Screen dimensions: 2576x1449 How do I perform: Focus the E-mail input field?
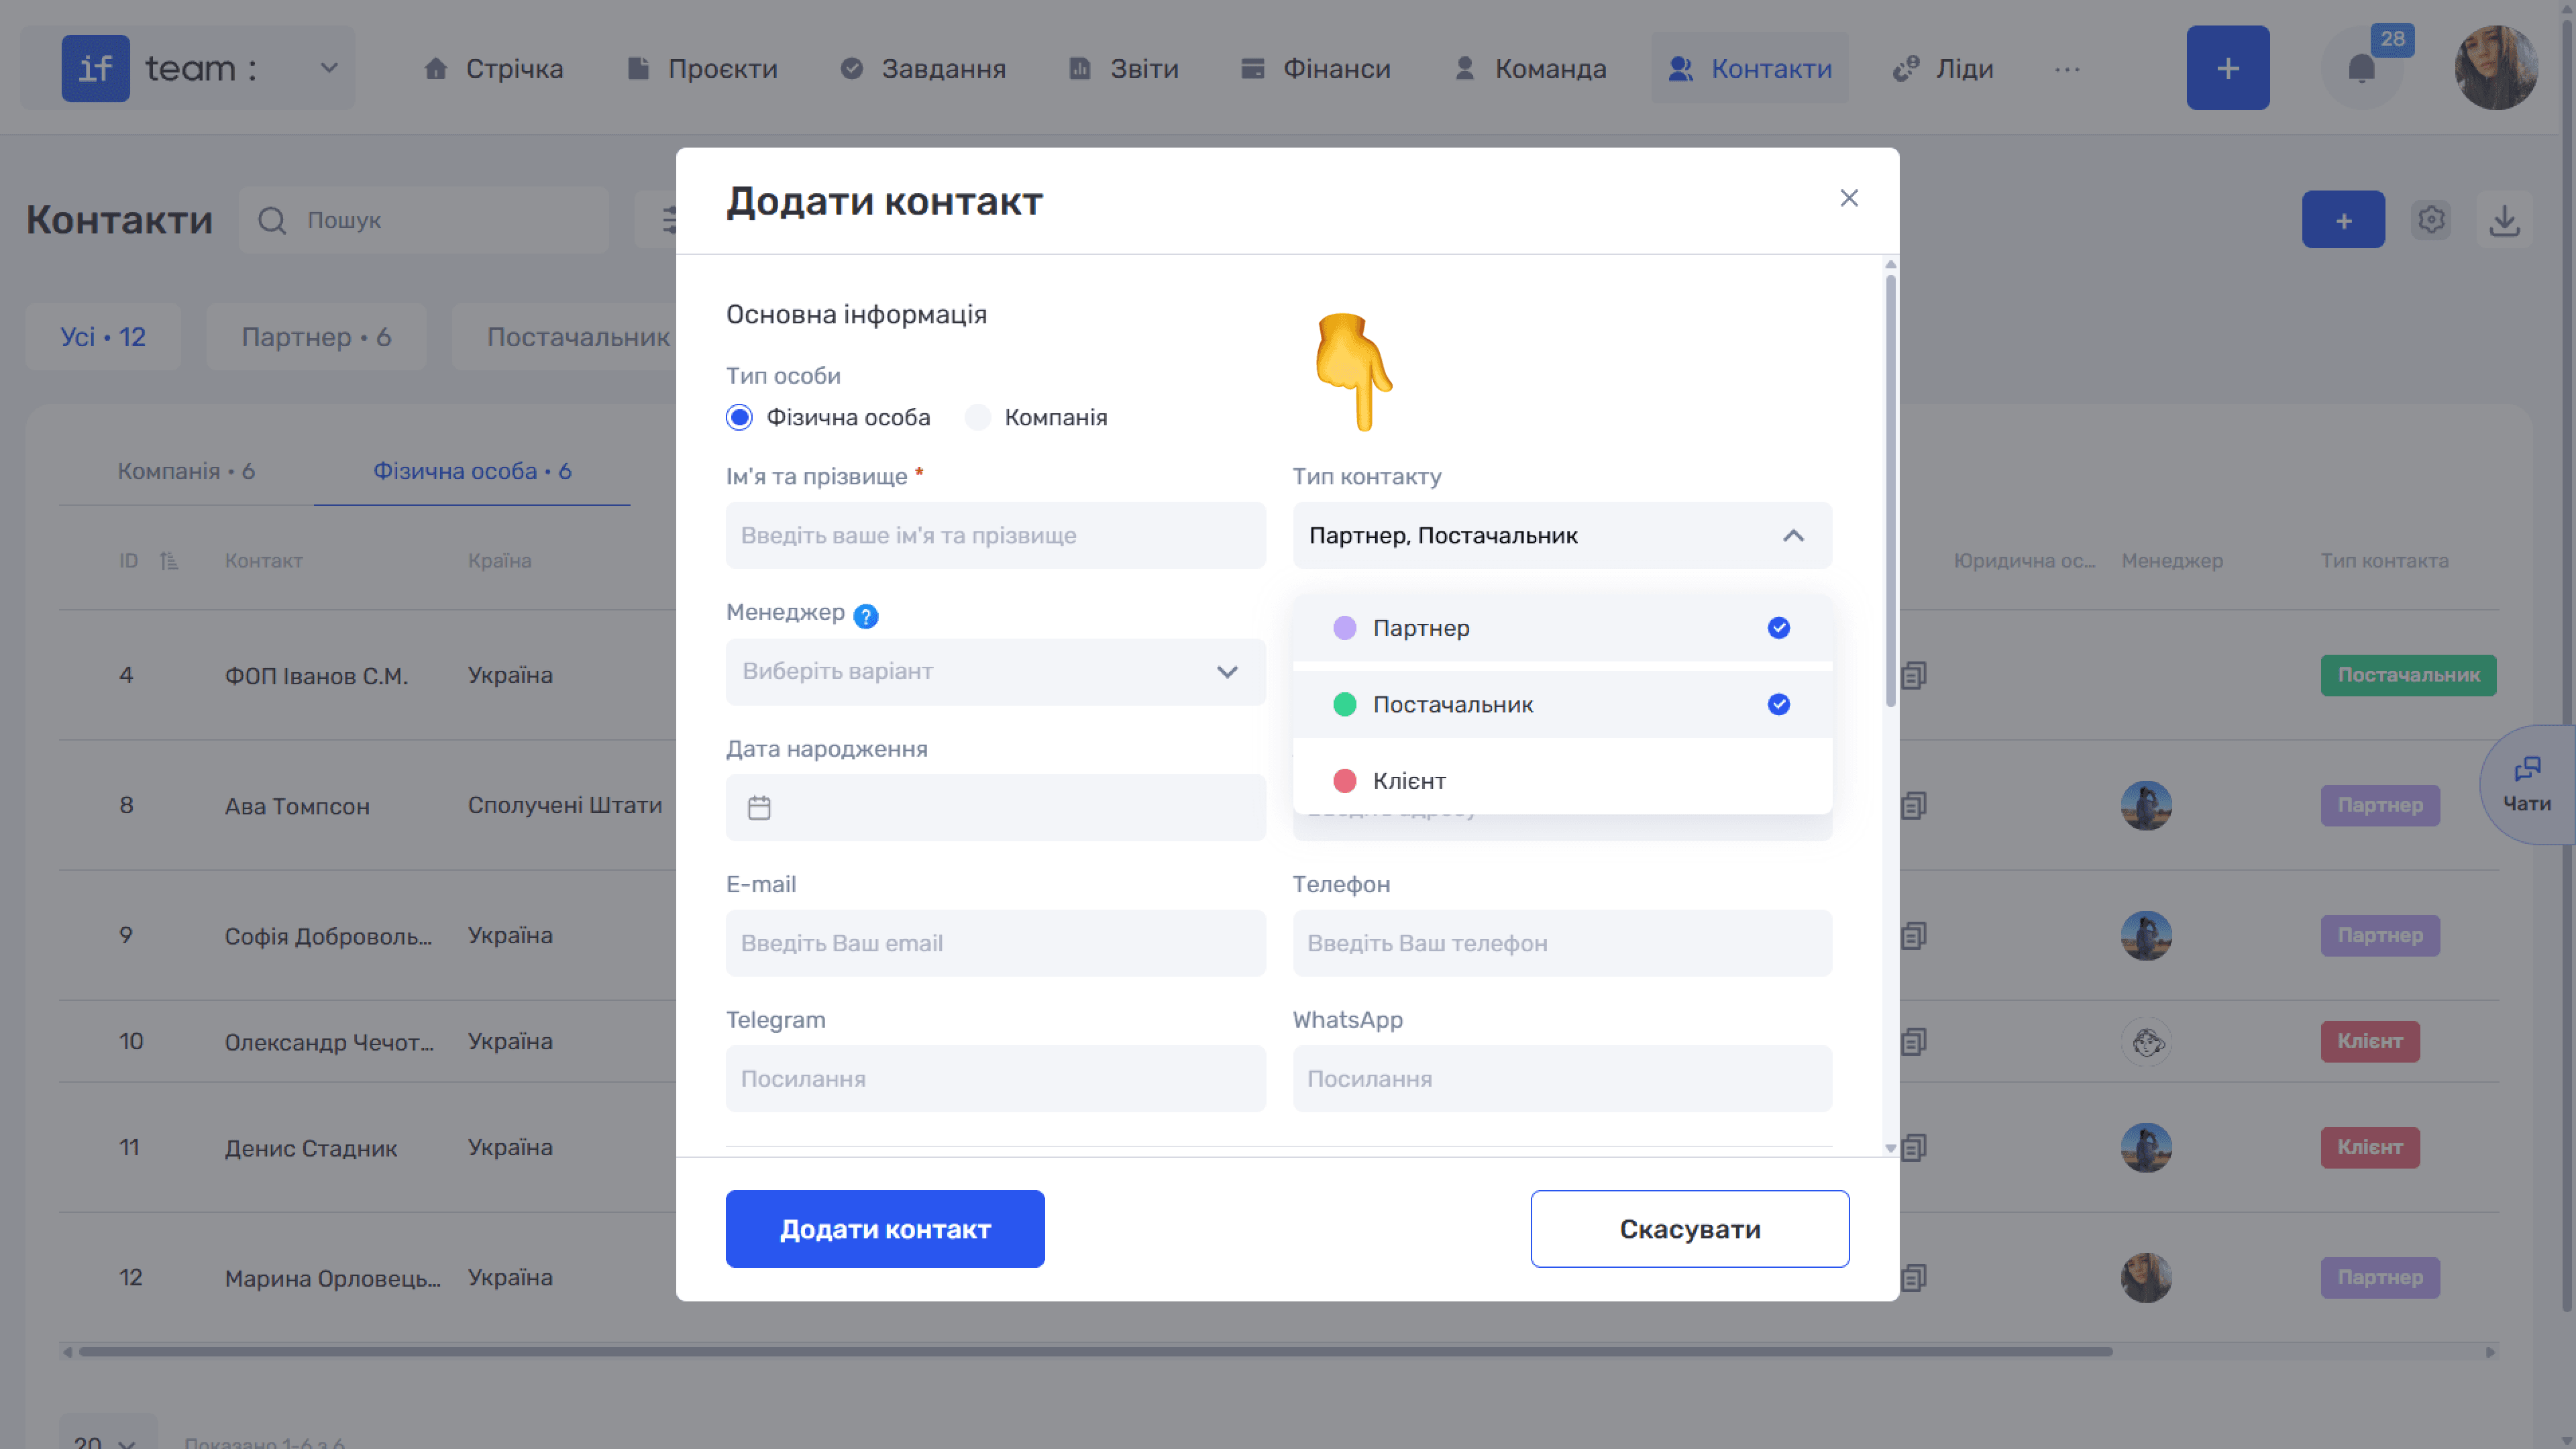pos(995,943)
